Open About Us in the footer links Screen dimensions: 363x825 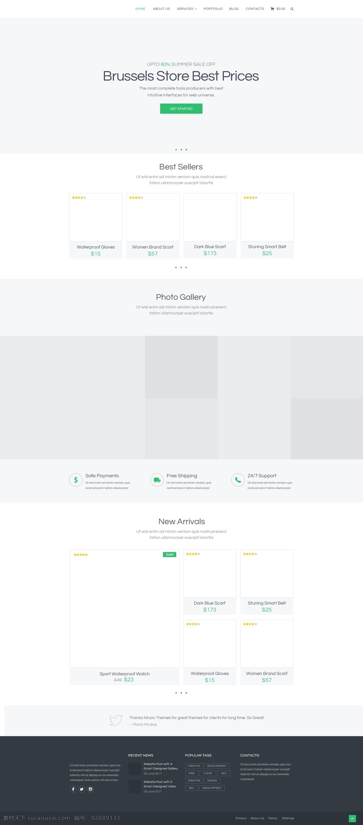click(x=257, y=818)
